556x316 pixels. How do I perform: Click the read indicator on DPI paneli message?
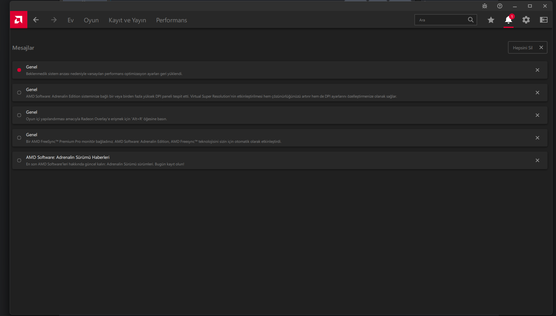19,93
